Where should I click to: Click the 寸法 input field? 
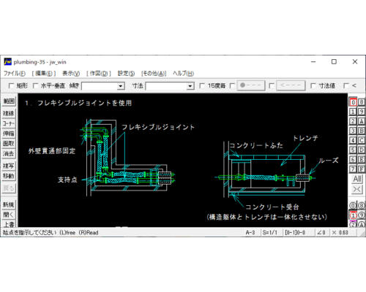pyautogui.click(x=166, y=86)
